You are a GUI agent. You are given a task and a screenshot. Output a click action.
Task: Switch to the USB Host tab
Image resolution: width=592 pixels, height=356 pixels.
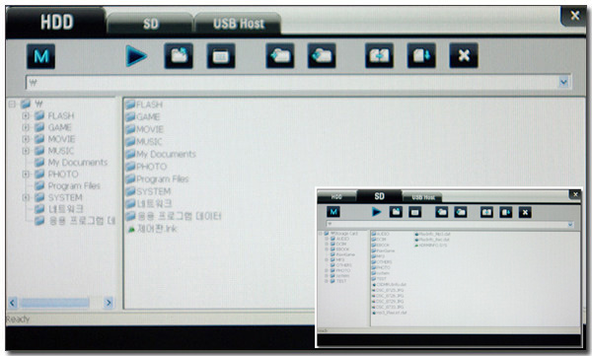pyautogui.click(x=238, y=24)
